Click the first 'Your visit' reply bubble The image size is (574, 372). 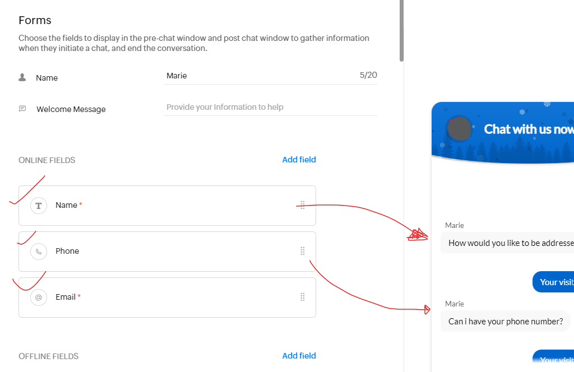[x=553, y=282]
